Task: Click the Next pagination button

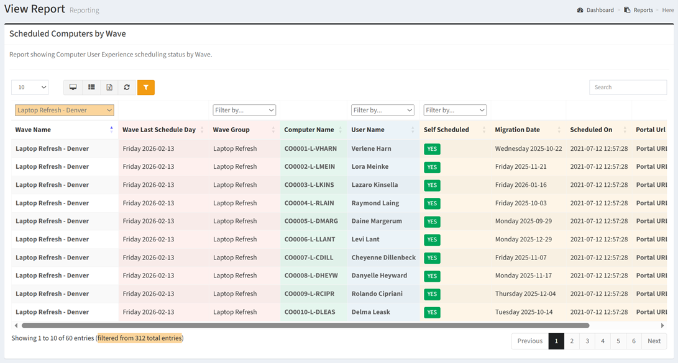Action: 654,341
